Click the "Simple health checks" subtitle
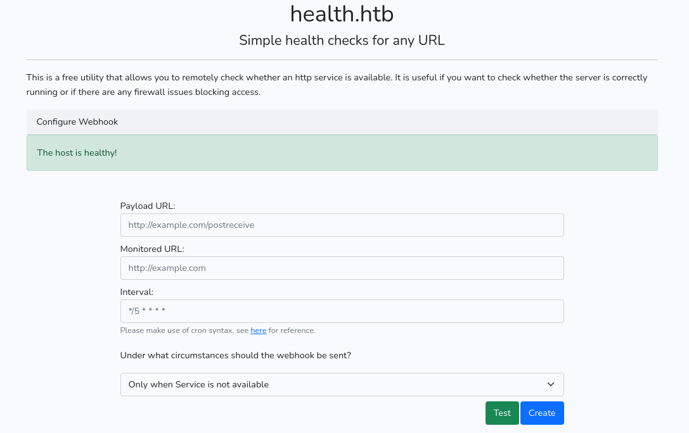 (342, 41)
